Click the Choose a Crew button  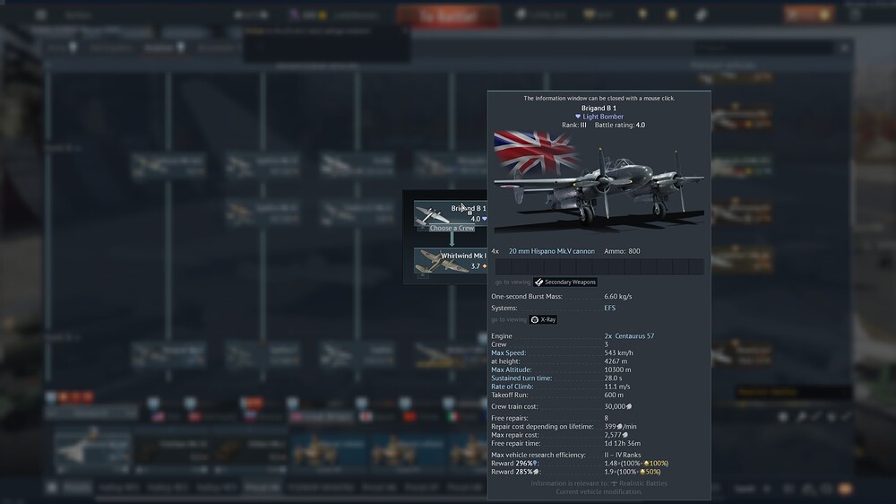point(452,229)
